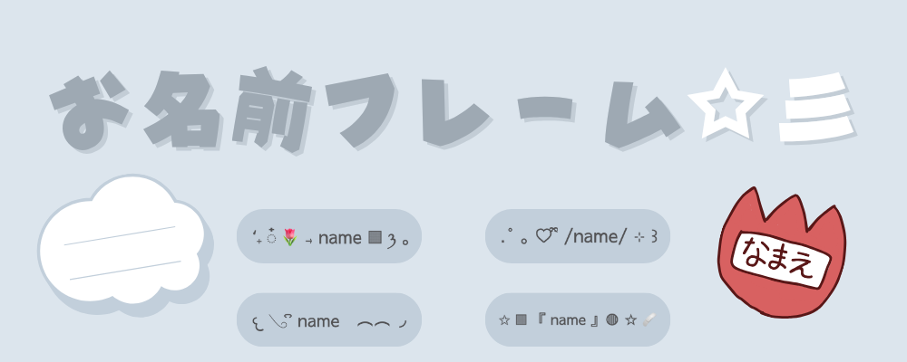Click the upper line in cloud frame

point(120,235)
